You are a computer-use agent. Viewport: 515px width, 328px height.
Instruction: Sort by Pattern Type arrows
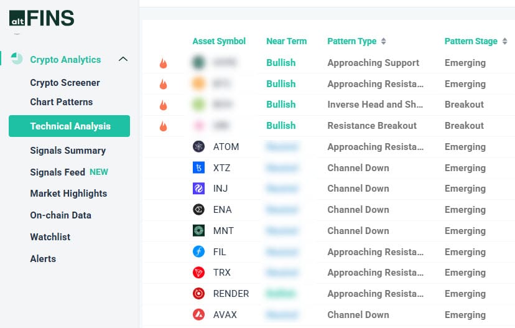click(x=383, y=41)
